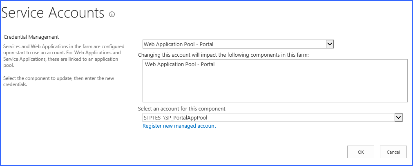413x166 pixels.
Task: Open the Register new managed account link
Action: [179, 126]
